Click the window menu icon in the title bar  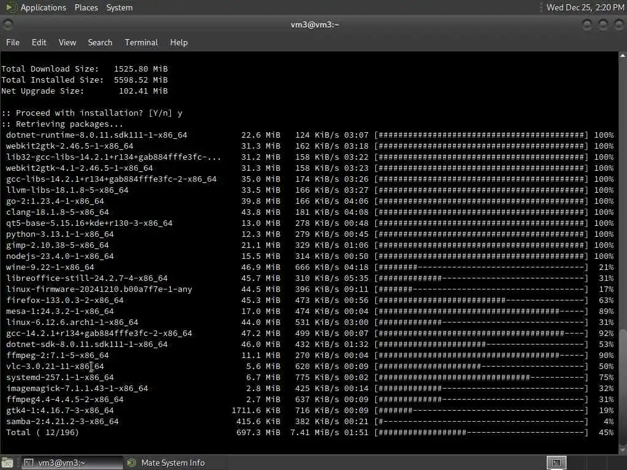pos(7,24)
